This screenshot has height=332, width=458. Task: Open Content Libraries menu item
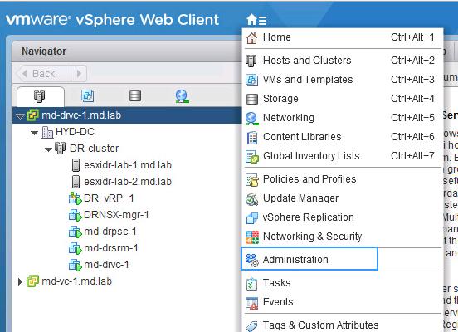pos(343,137)
